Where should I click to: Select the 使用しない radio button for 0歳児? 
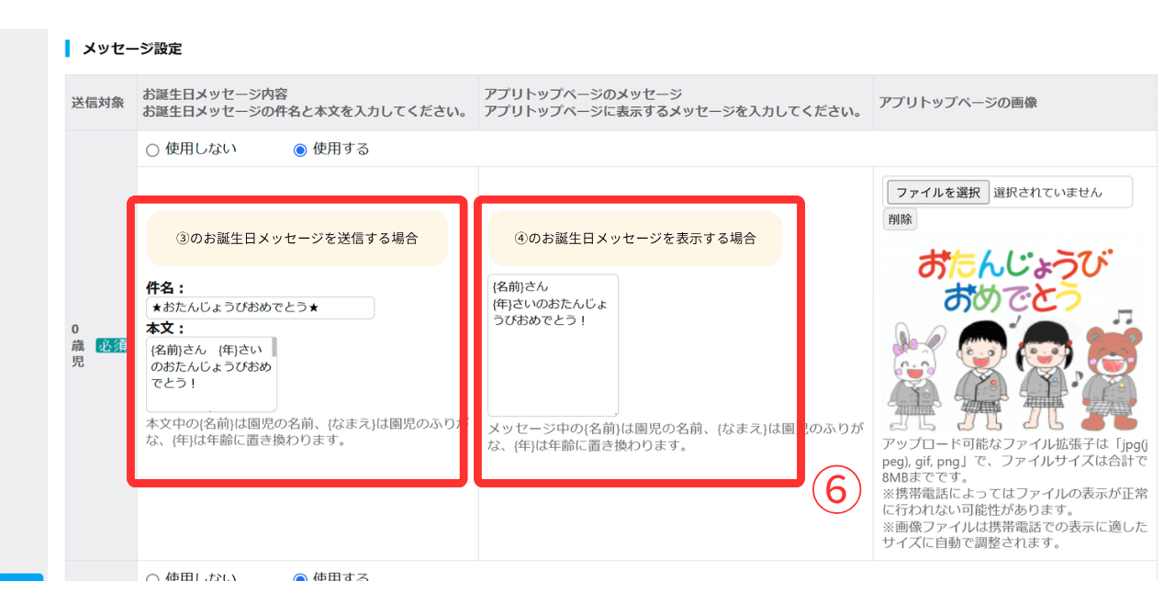[152, 150]
